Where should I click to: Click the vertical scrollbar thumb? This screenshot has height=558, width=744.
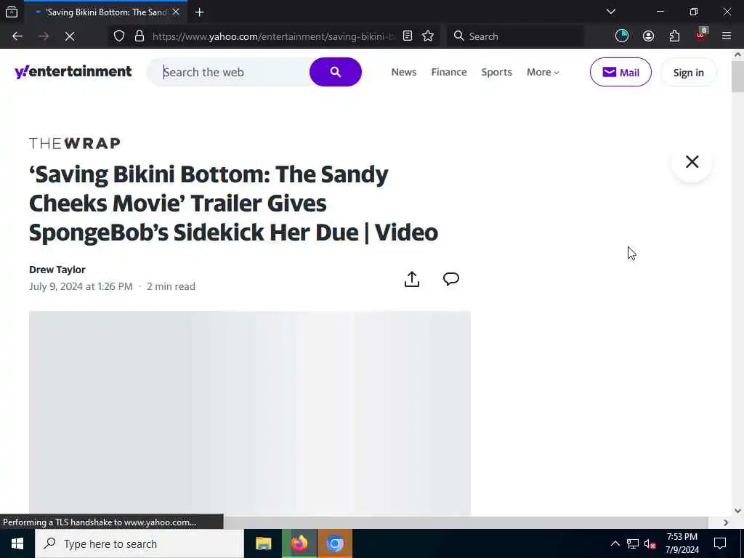coord(737,76)
